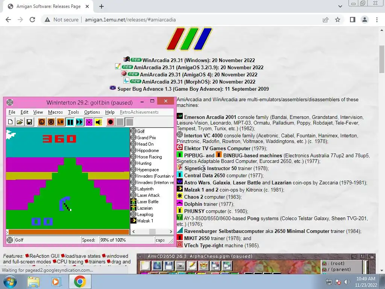This screenshot has width=385, height=289.
Task: Click the volume icon in system tray
Action: pyautogui.click(x=347, y=282)
